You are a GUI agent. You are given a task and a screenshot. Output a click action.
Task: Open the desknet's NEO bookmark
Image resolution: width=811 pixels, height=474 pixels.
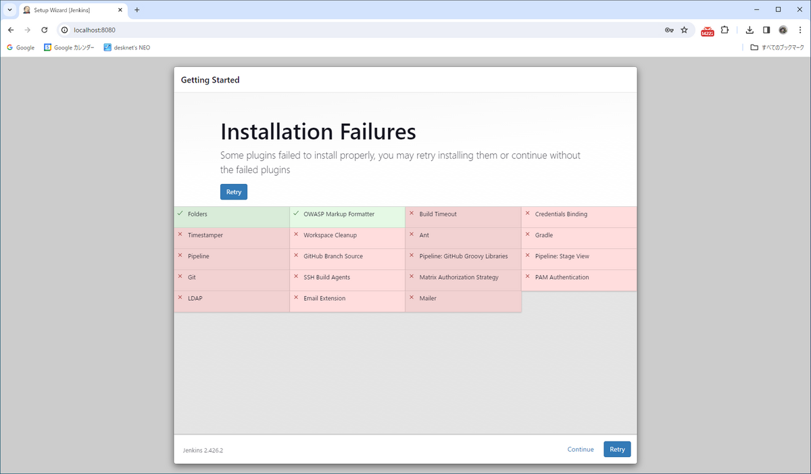pos(127,47)
